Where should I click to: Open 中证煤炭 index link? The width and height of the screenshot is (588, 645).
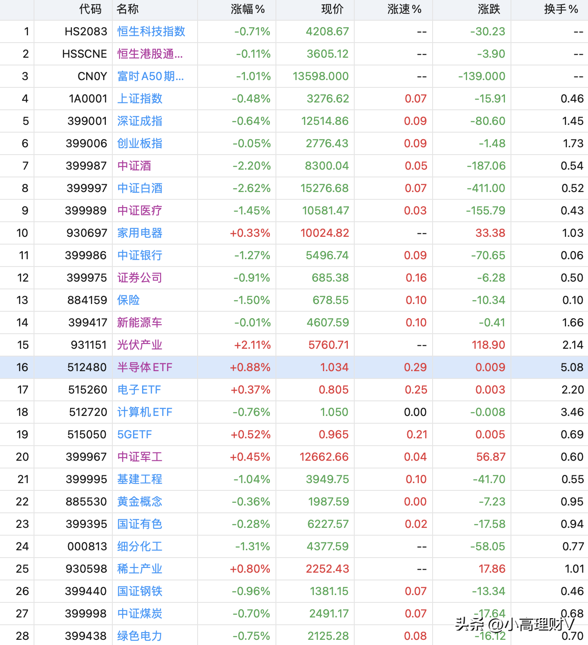click(140, 614)
